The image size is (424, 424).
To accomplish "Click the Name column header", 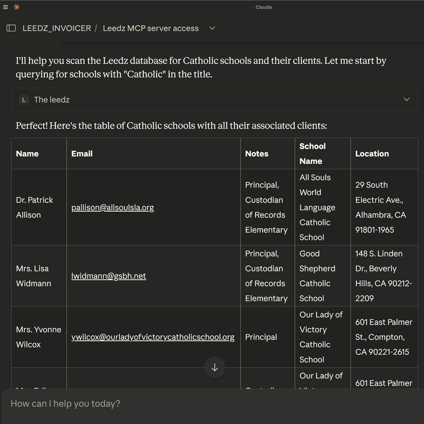I will tap(27, 154).
